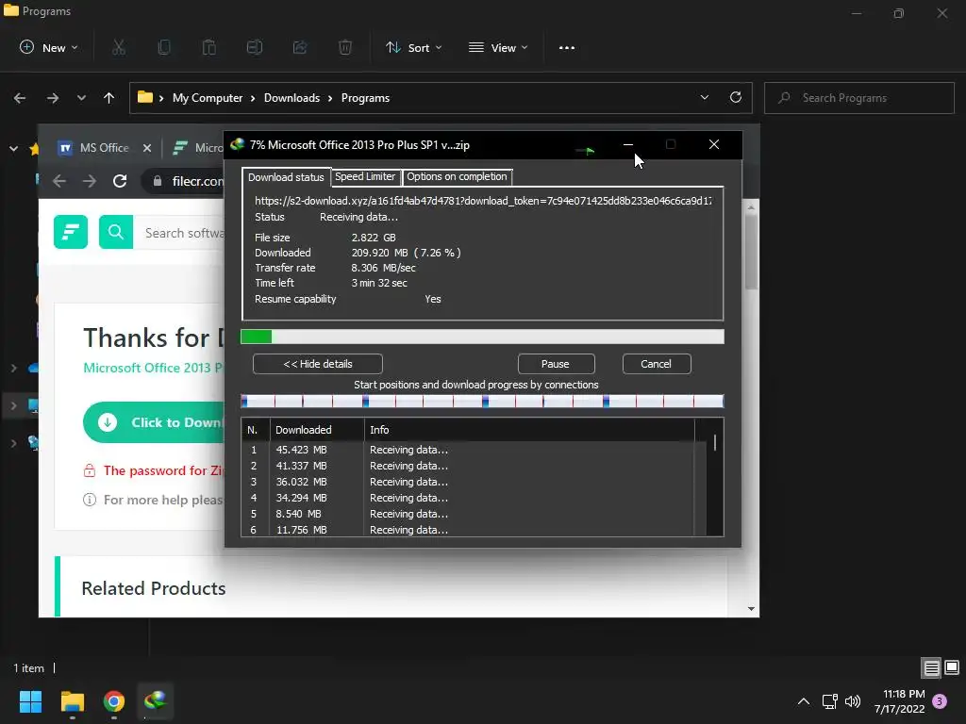
Task: Switch Explorer to details view icon
Action: (931, 668)
